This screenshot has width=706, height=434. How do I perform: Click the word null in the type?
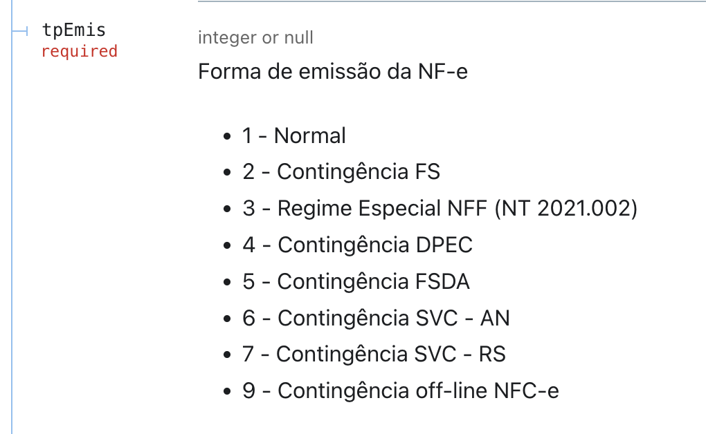tap(299, 38)
